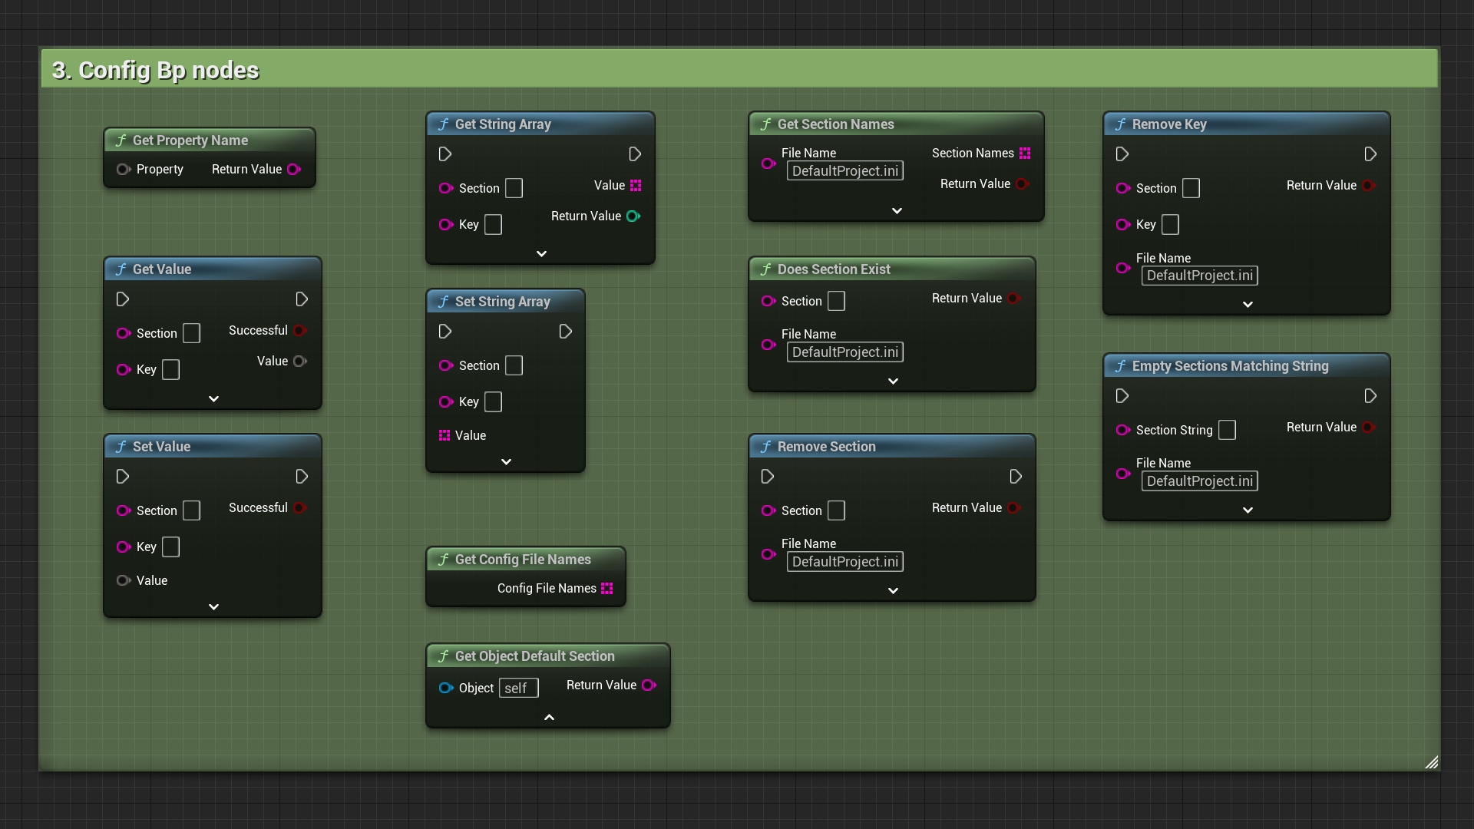Image resolution: width=1474 pixels, height=829 pixels.
Task: Expand hidden pins on Get Value node
Action: click(x=213, y=398)
